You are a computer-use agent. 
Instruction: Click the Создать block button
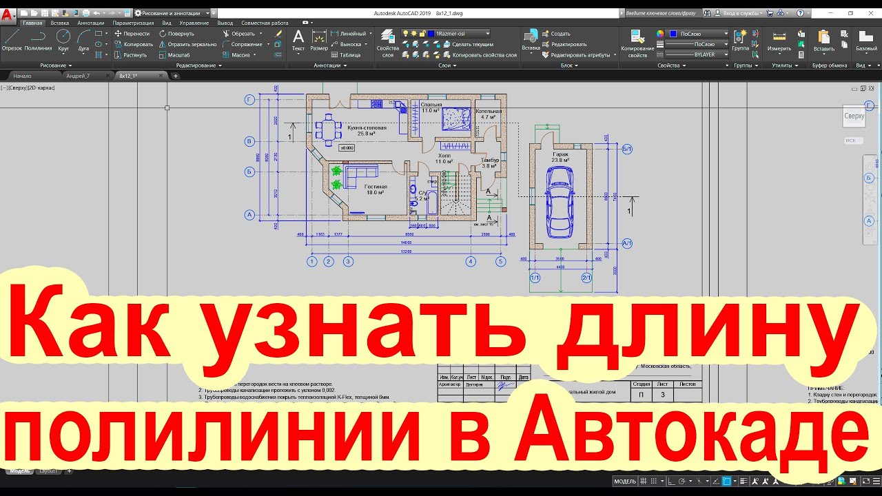(555, 33)
